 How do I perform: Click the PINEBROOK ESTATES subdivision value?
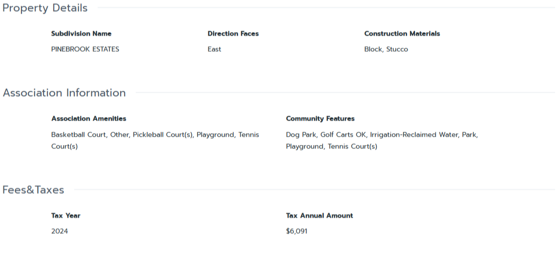(85, 49)
